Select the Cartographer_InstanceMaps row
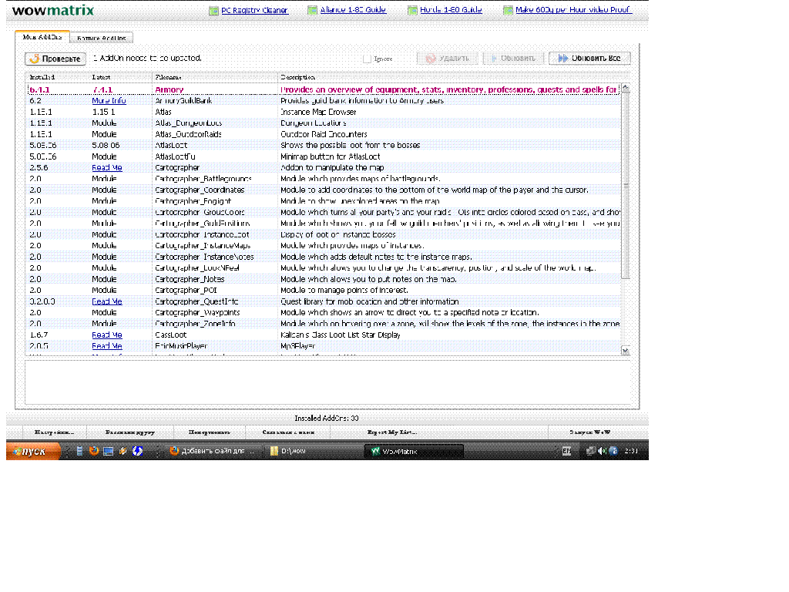This screenshot has height=592, width=789. 324,246
